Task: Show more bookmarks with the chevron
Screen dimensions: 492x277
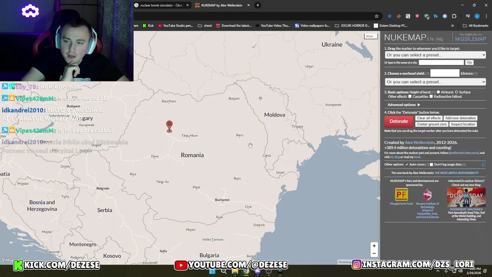Action: pyautogui.click(x=452, y=26)
